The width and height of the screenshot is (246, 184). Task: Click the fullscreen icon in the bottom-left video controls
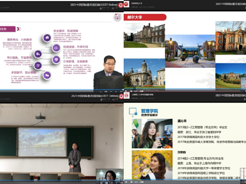coord(112,183)
